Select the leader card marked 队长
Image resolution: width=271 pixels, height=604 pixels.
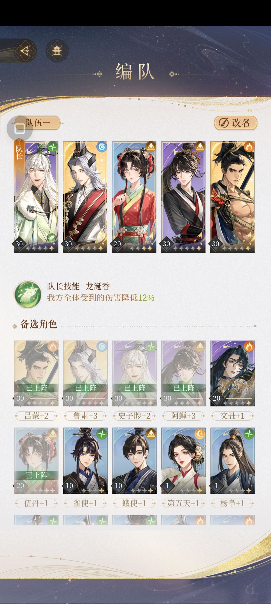[36, 197]
